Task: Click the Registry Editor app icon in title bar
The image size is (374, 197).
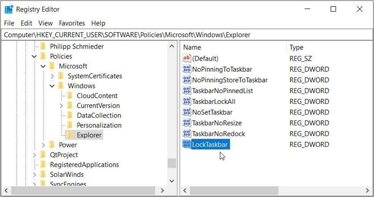Action: [x=8, y=9]
